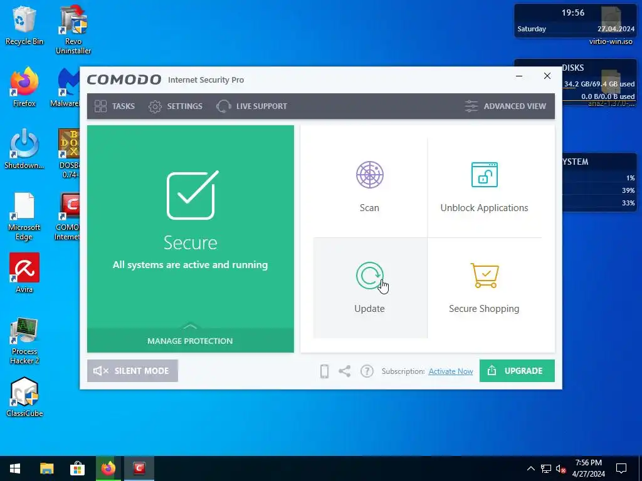The width and height of the screenshot is (642, 481).
Task: Click the DISKS widget heading
Action: (x=573, y=68)
